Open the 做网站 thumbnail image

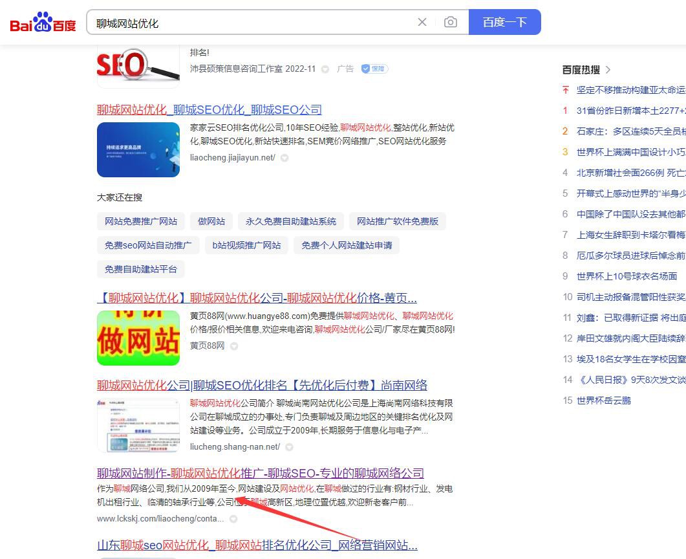138,338
